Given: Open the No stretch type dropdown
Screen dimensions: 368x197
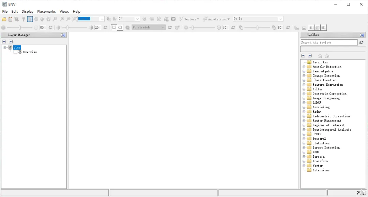Looking at the screenshot, I should [149, 28].
